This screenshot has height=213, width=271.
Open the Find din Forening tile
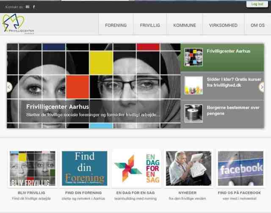tap(84, 168)
